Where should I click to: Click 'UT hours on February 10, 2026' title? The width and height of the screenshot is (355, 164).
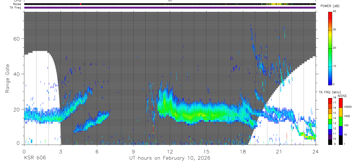click(170, 158)
